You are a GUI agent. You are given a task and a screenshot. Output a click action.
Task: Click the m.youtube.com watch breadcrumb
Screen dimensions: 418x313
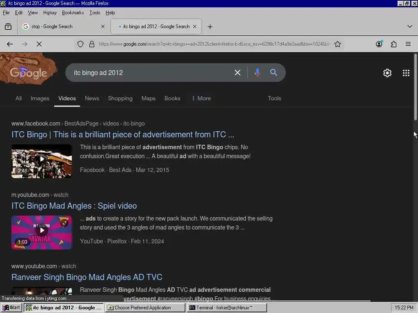click(40, 195)
